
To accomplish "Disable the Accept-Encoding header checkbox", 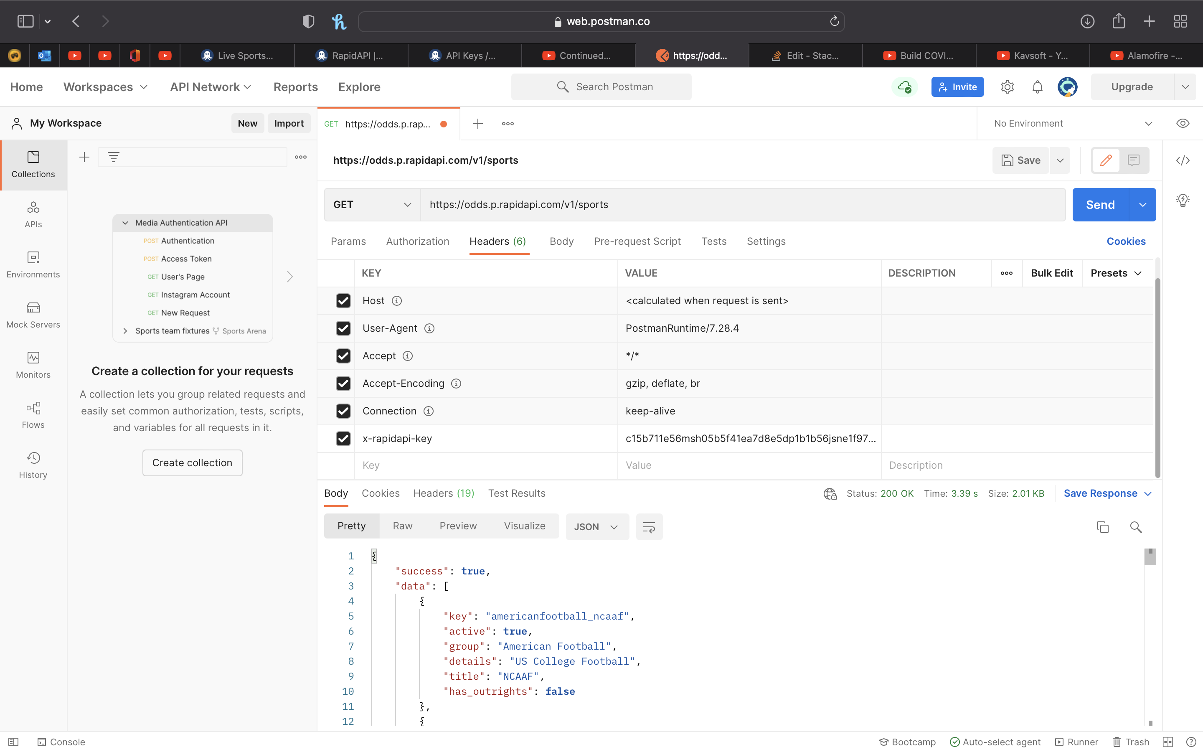I will (x=343, y=383).
